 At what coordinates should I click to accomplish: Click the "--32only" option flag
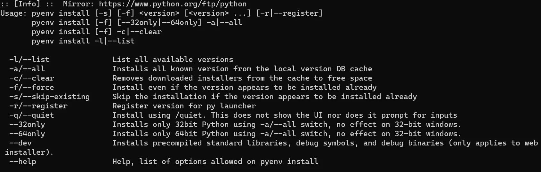click(27, 124)
